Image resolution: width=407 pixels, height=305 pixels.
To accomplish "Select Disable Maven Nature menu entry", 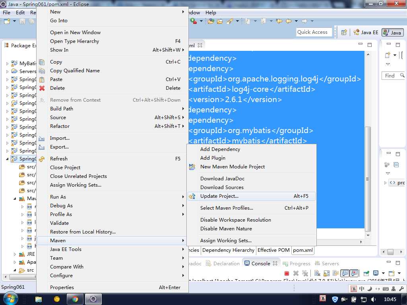I will [252, 228].
